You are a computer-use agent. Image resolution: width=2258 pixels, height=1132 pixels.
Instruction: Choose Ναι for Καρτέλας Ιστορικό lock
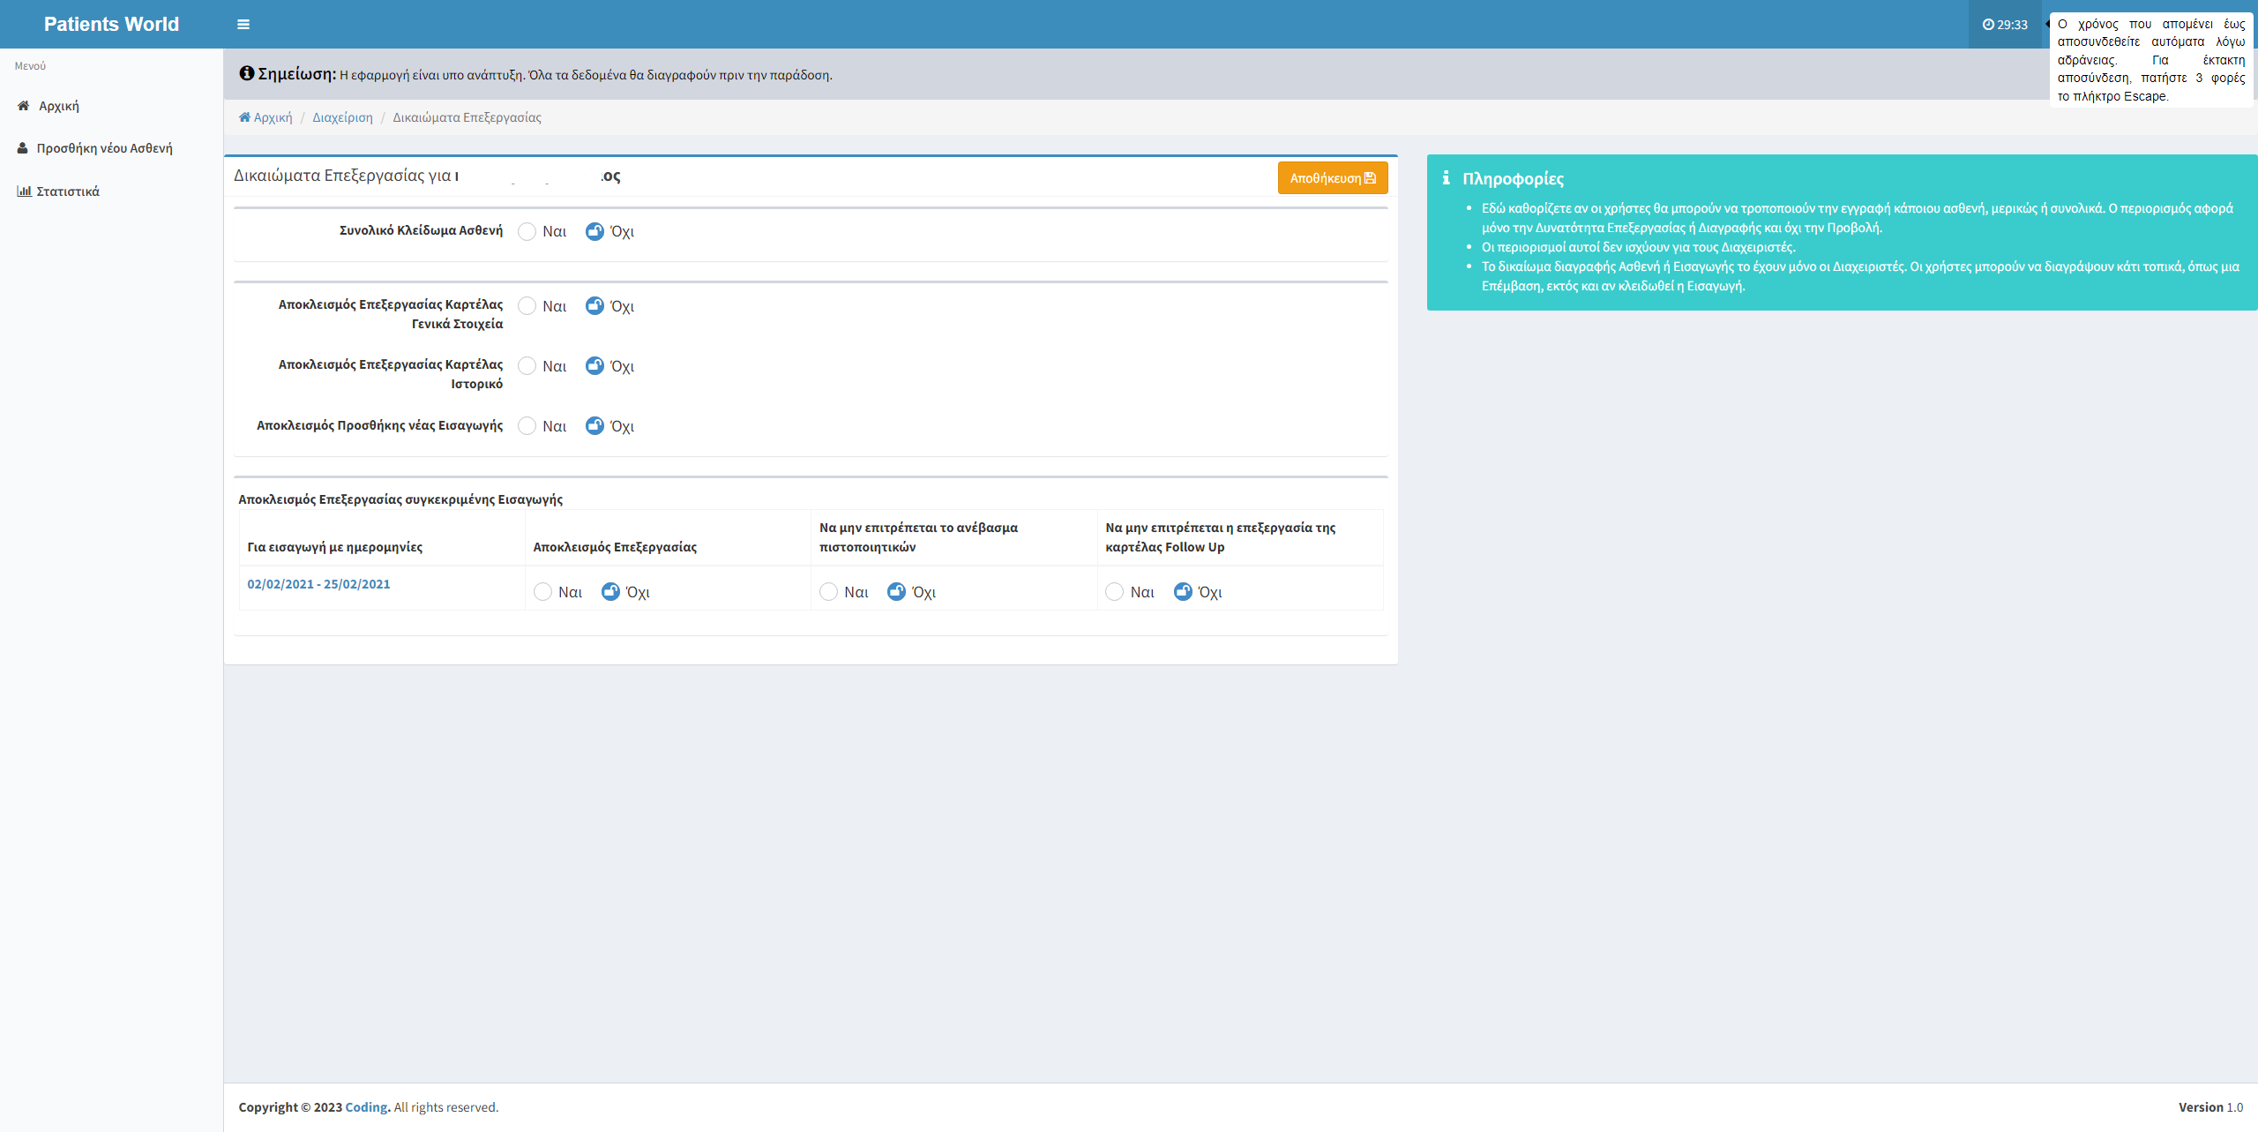527,366
